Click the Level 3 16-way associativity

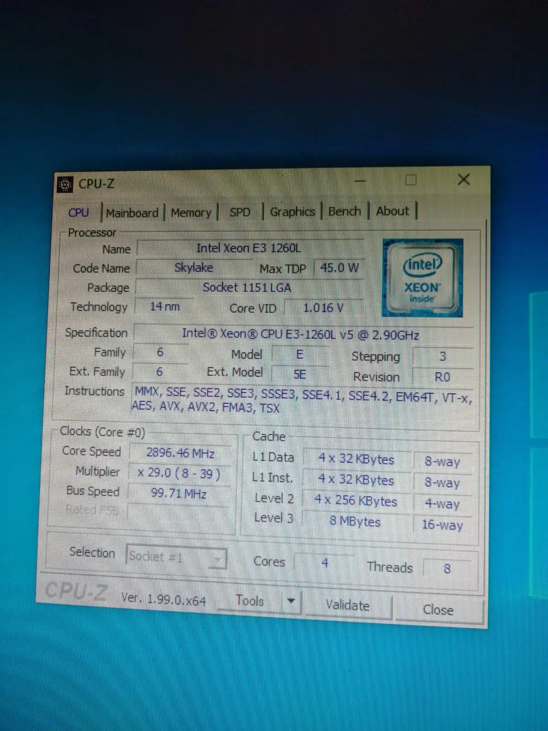click(443, 525)
